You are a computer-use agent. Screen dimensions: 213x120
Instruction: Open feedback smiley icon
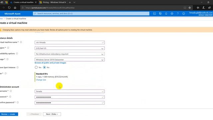pos(183,14)
